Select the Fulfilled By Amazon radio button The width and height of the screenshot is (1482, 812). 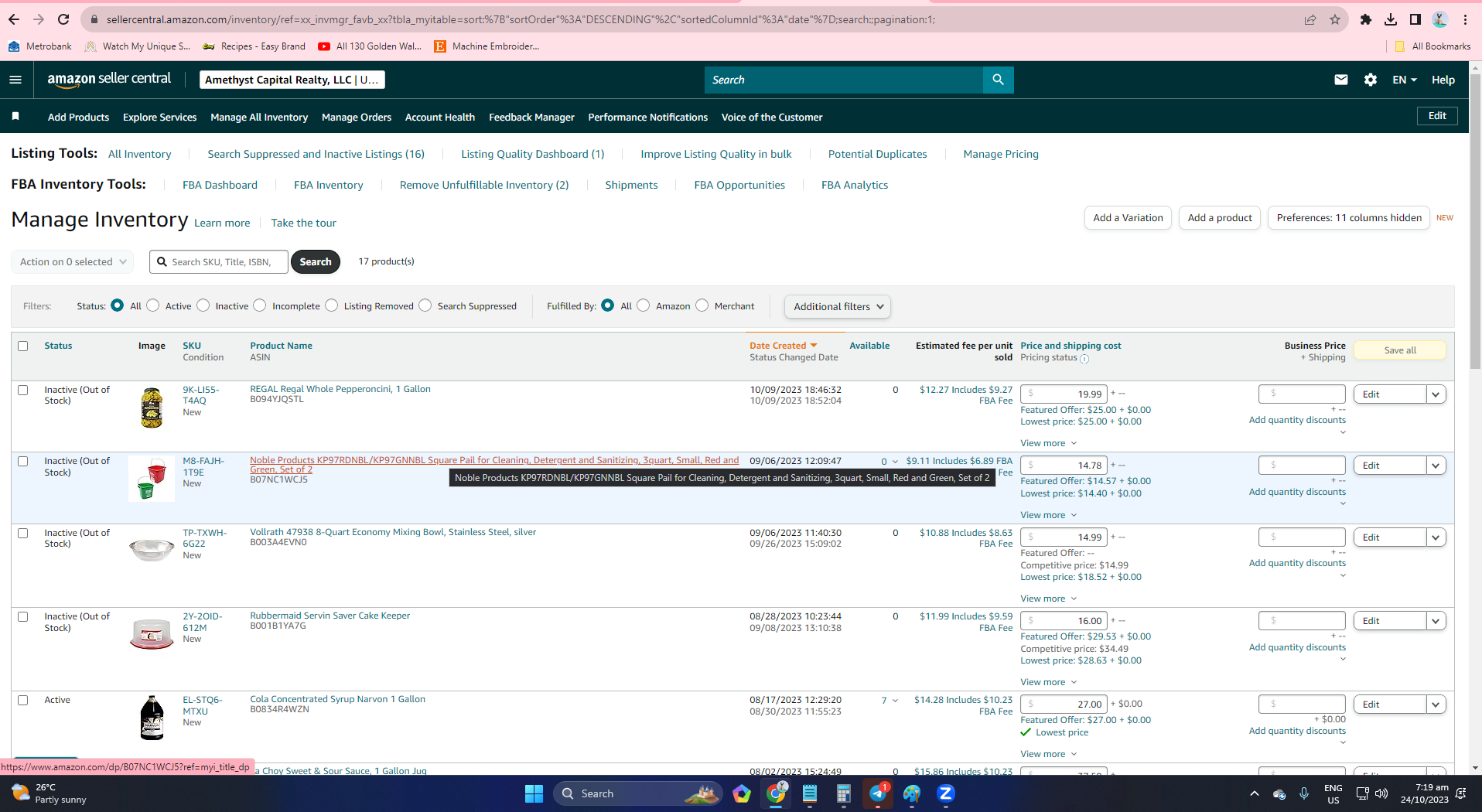click(644, 305)
